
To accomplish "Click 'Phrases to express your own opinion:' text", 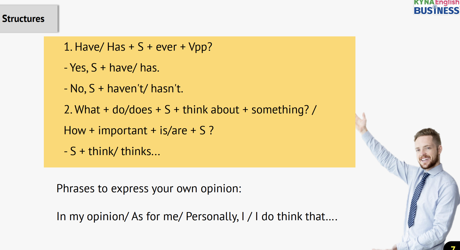I will click(149, 189).
